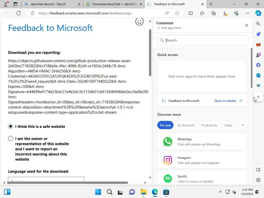Open Browser essentials heart icon
The image size is (264, 198).
(236, 13)
